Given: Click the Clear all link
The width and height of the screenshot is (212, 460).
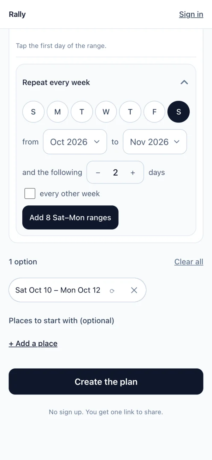Looking at the screenshot, I should click(189, 262).
